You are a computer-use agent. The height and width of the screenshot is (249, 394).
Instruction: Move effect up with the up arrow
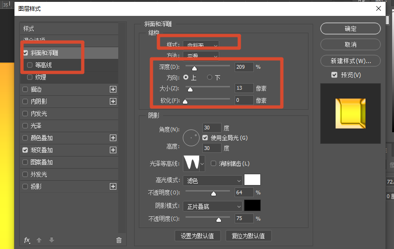click(x=39, y=240)
